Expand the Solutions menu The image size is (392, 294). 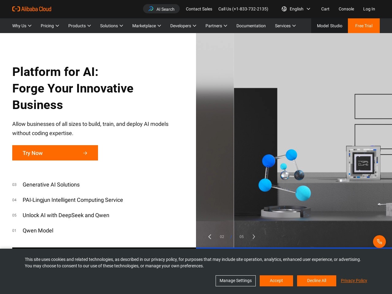(x=111, y=26)
